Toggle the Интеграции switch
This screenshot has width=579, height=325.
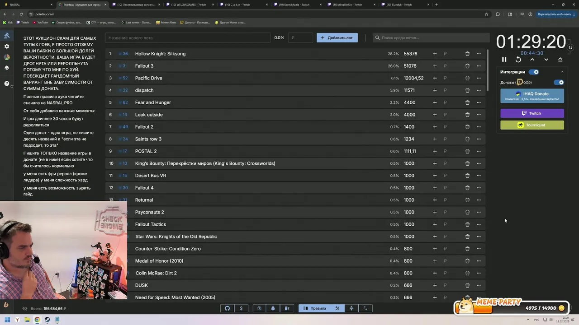pyautogui.click(x=534, y=72)
